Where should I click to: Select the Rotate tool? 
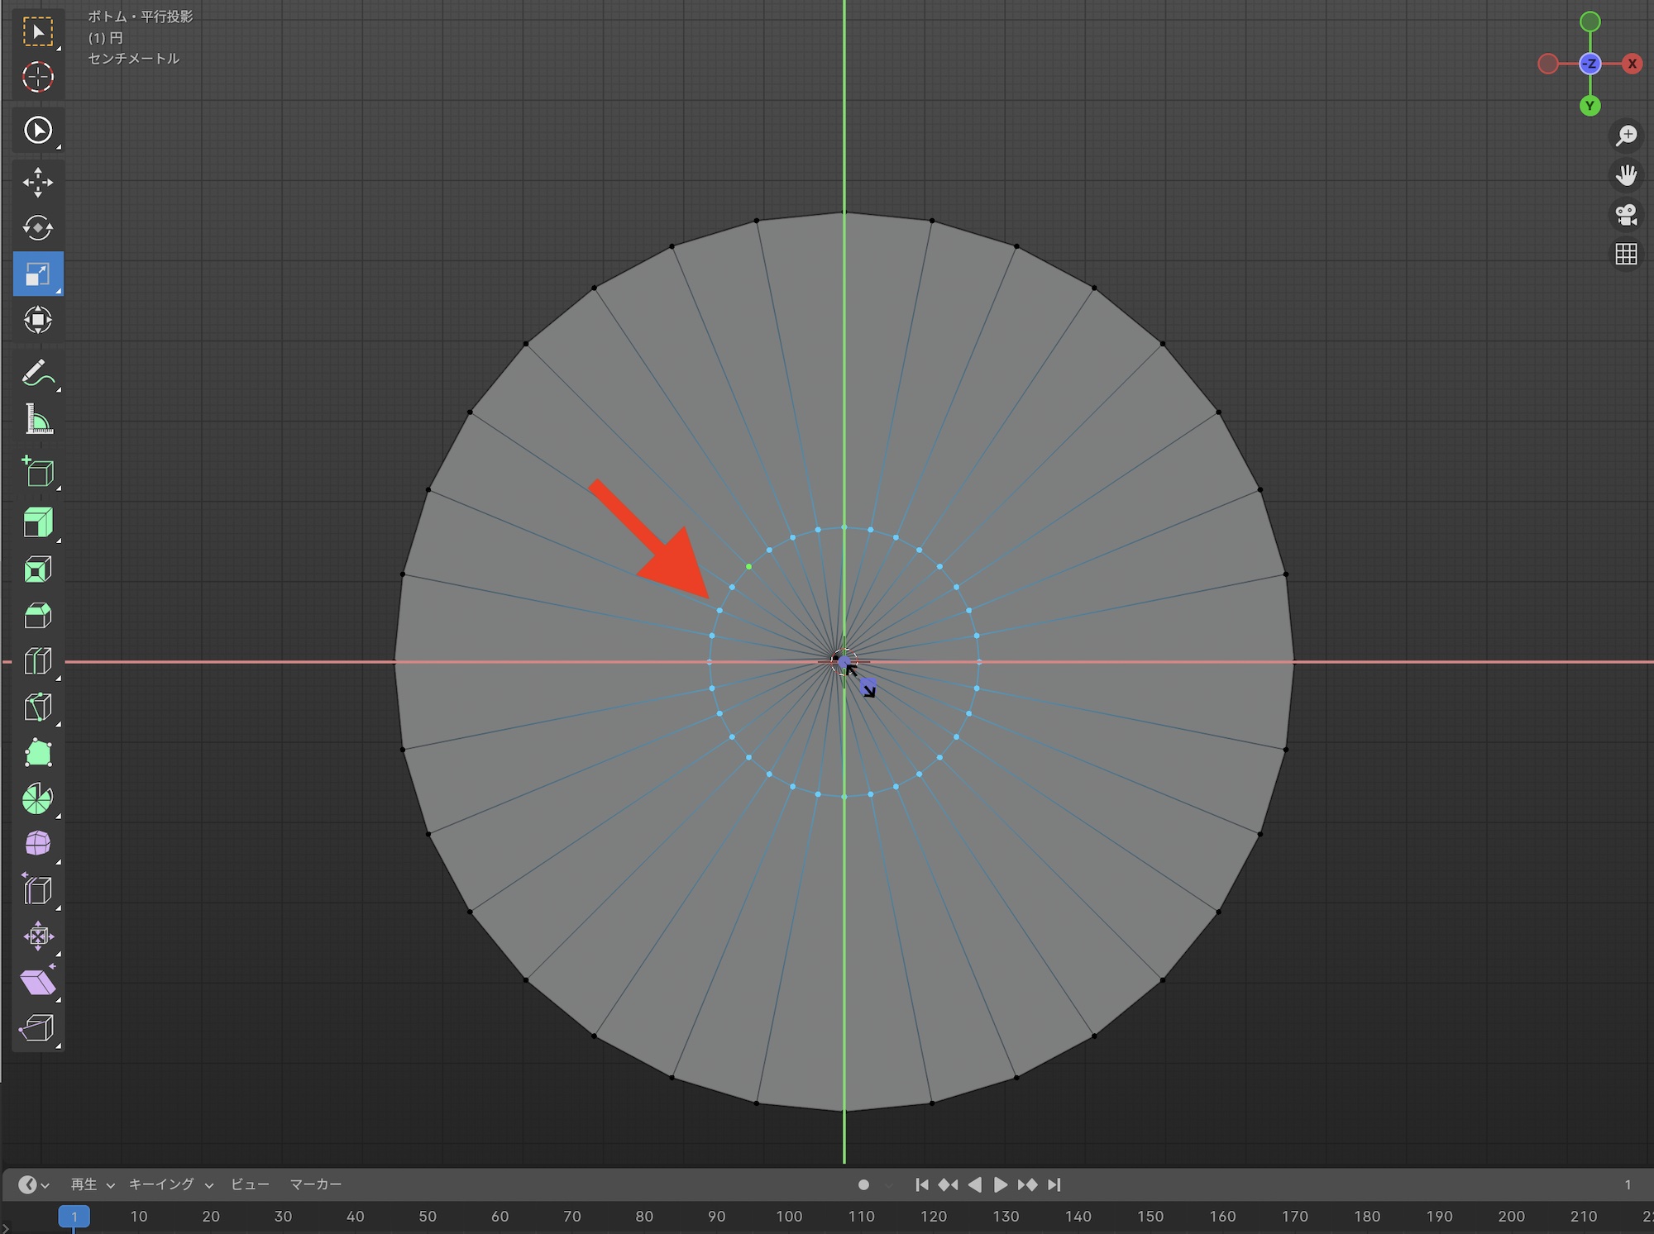[x=37, y=228]
